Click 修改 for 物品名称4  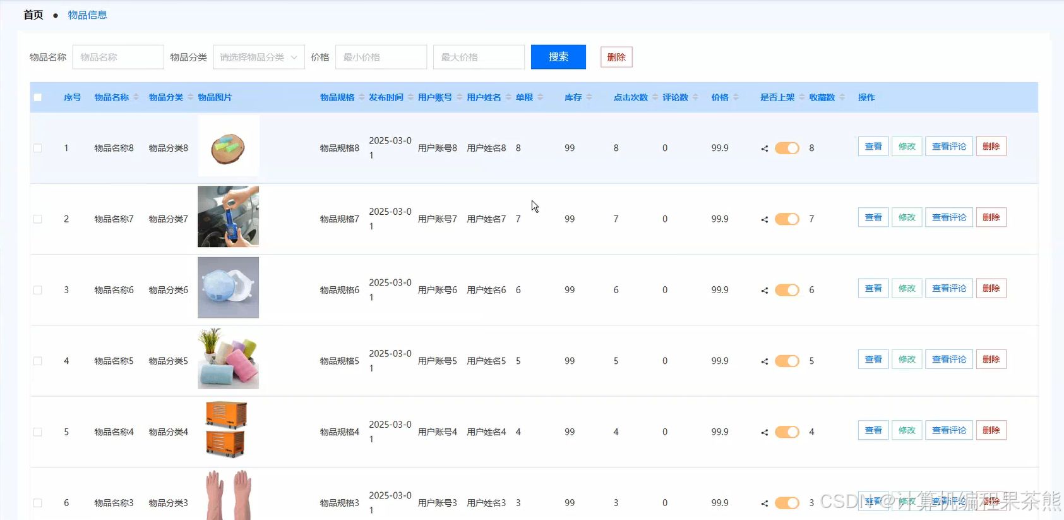pyautogui.click(x=907, y=430)
